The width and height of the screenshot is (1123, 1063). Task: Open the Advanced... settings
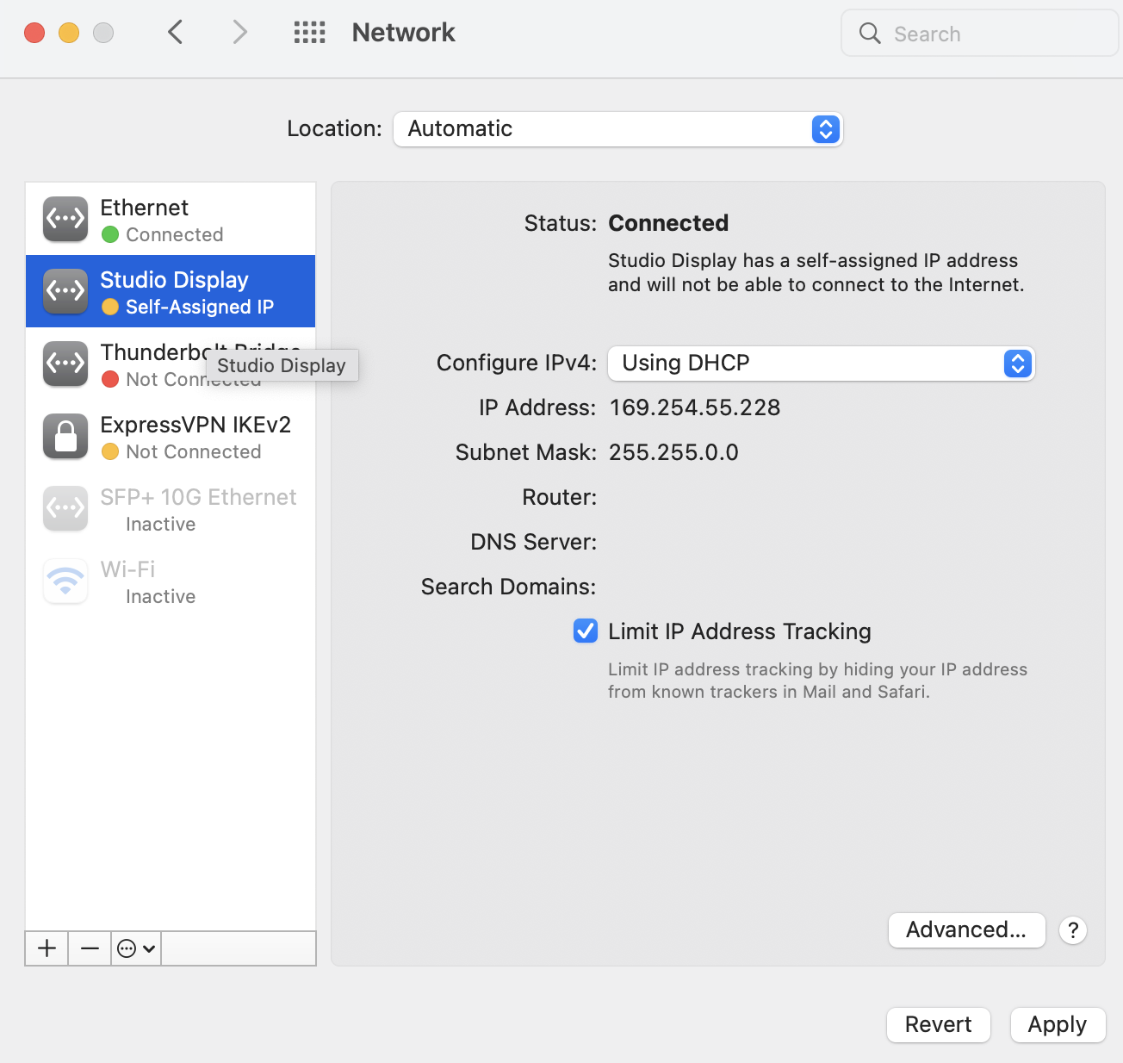click(966, 930)
